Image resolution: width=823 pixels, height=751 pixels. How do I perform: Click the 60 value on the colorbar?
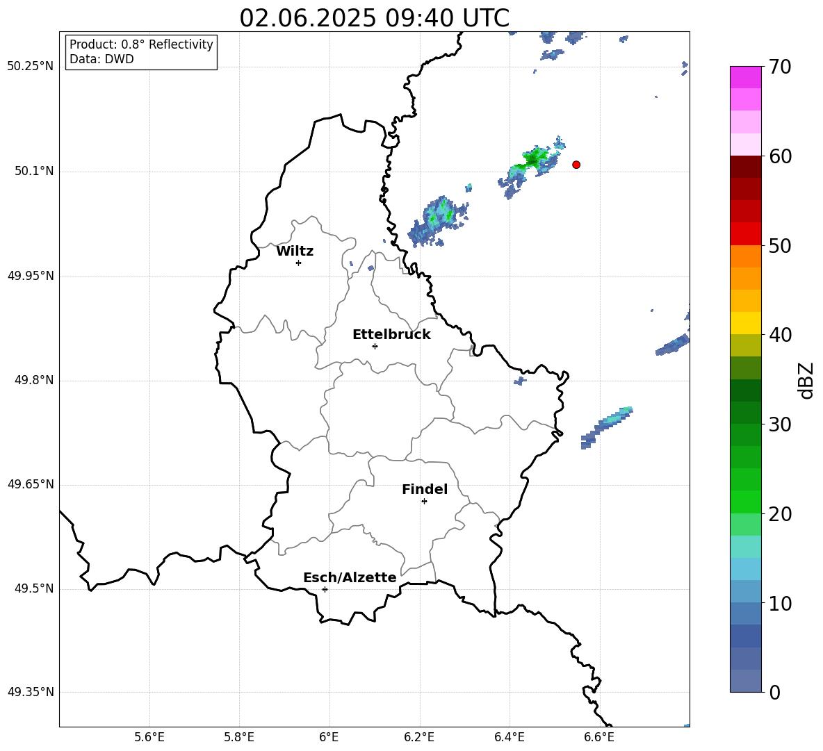(x=780, y=156)
